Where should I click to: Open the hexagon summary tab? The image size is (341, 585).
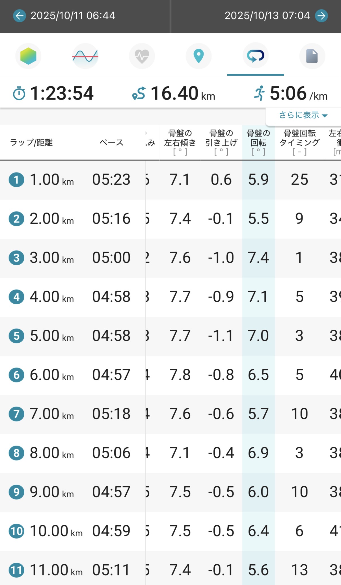(x=28, y=56)
